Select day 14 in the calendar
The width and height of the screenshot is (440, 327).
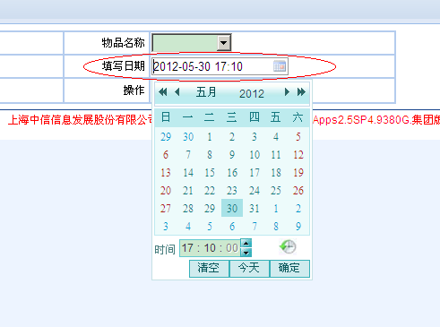[x=187, y=172]
